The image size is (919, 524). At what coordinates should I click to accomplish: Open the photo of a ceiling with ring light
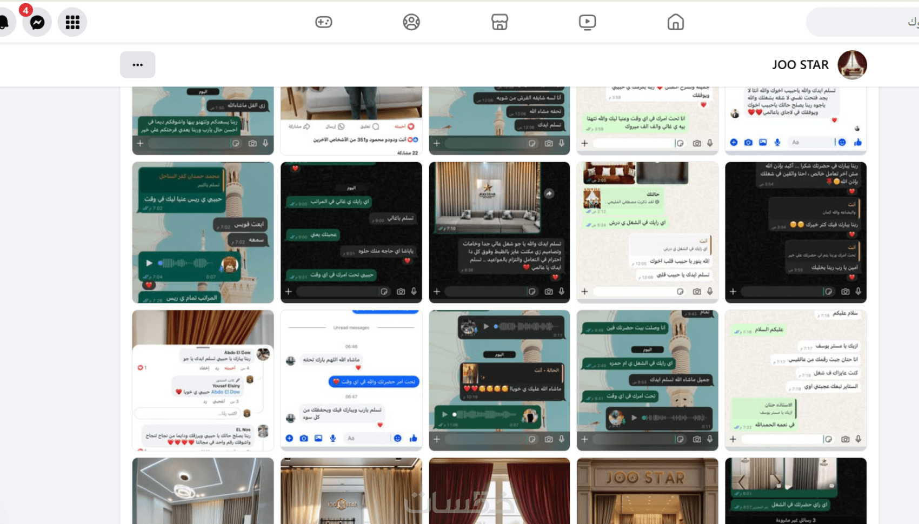(203, 491)
